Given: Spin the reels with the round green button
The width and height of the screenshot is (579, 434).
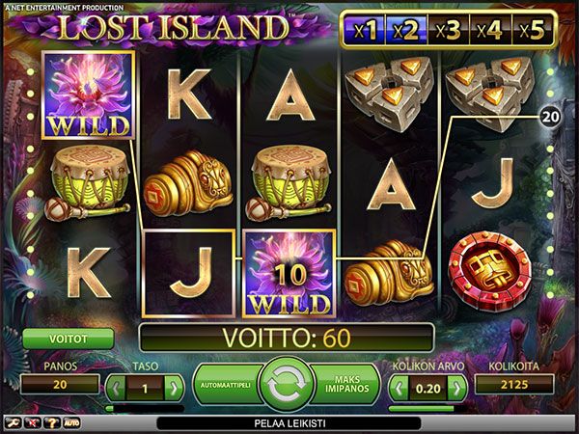Looking at the screenshot, I should [287, 385].
